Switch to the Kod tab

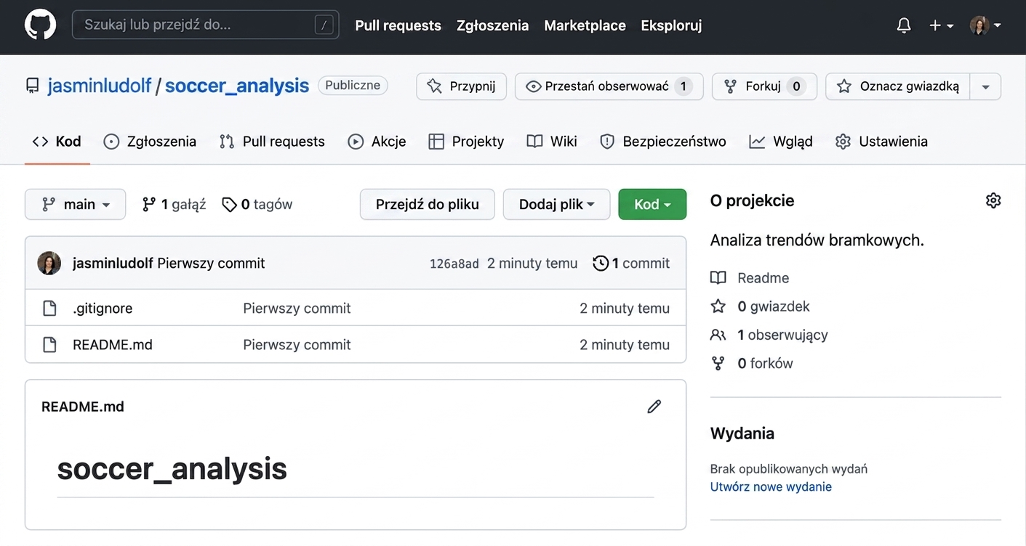pyautogui.click(x=57, y=142)
